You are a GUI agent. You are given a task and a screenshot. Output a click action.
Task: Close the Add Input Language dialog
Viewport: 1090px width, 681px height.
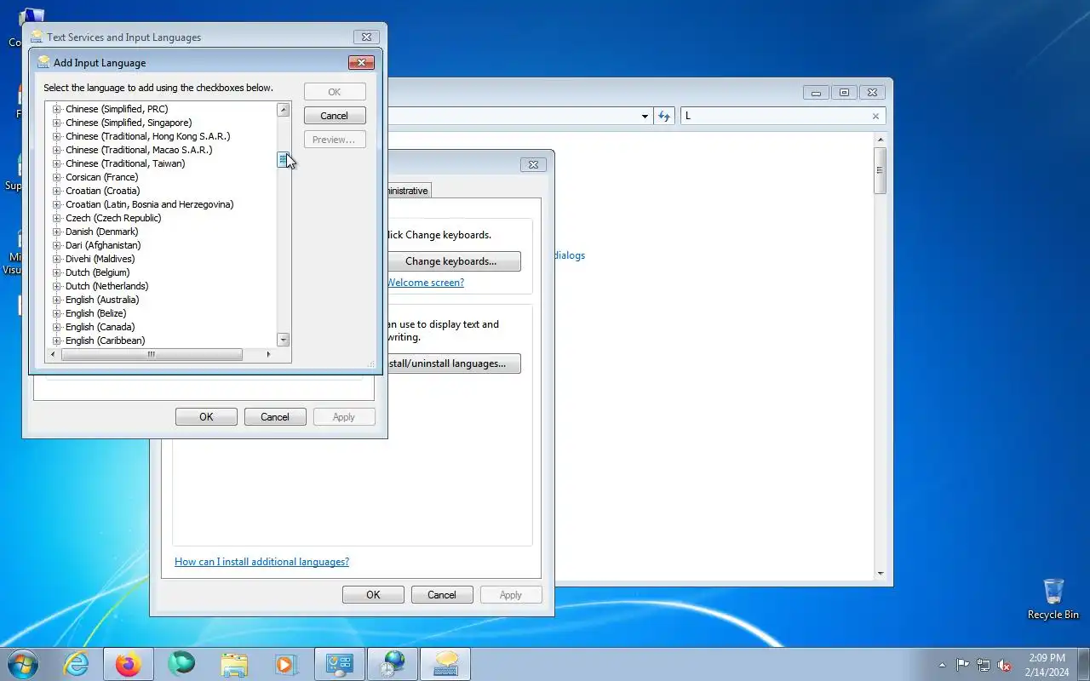[361, 62]
